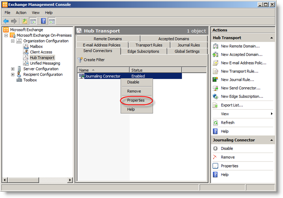
Task: Open the View submenu arrow in Actions
Action: coord(272,114)
